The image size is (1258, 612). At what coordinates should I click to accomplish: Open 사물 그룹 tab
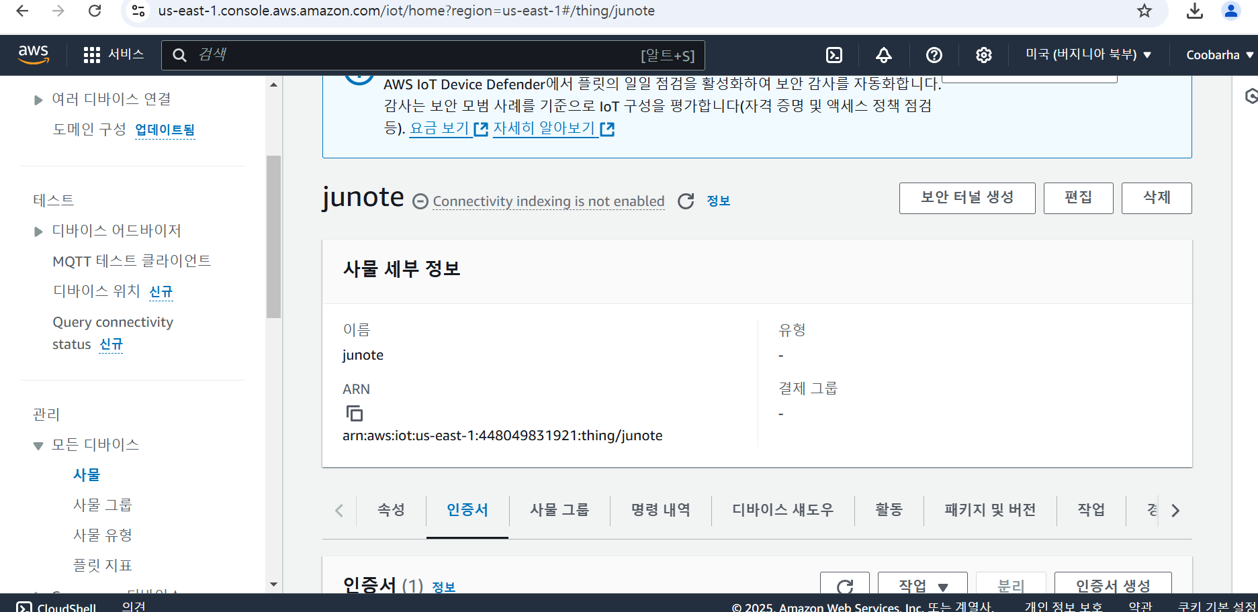(x=559, y=510)
